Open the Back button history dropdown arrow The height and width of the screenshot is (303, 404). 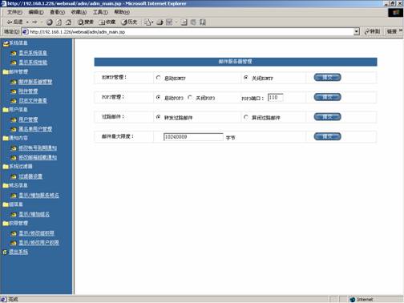point(27,22)
